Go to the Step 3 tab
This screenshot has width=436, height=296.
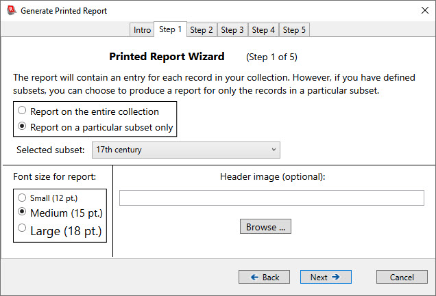click(x=232, y=29)
